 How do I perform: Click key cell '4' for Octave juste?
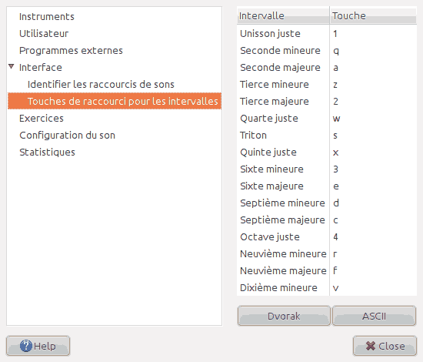[373, 237]
